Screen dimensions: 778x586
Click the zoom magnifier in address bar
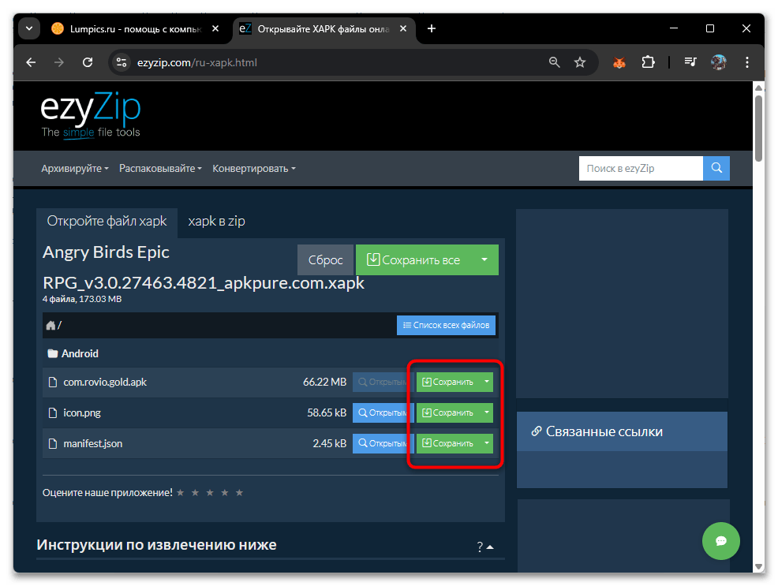coord(554,62)
